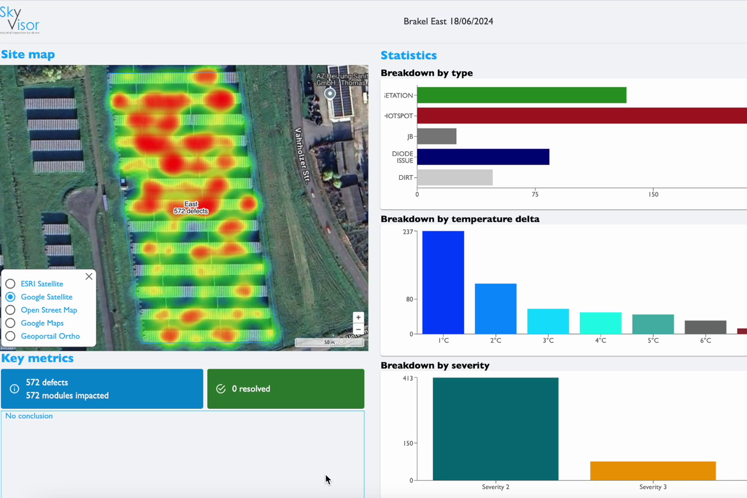The image size is (747, 498).
Task: Select ESRI Satellite map layer
Action: point(10,284)
